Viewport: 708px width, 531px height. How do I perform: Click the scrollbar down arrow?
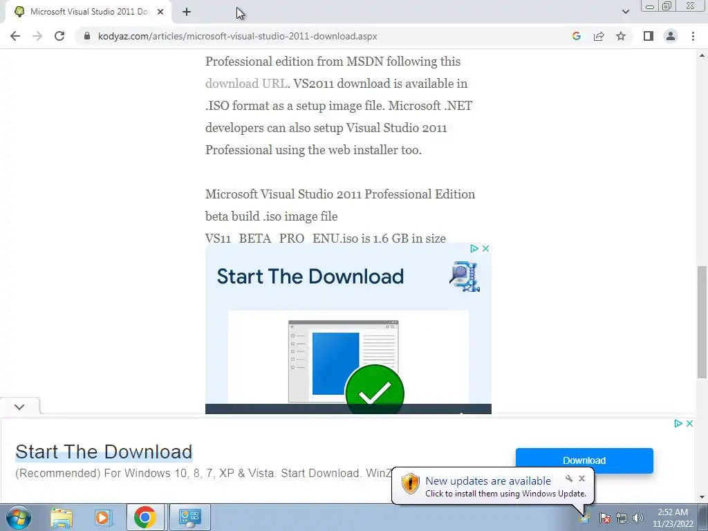tap(702, 497)
